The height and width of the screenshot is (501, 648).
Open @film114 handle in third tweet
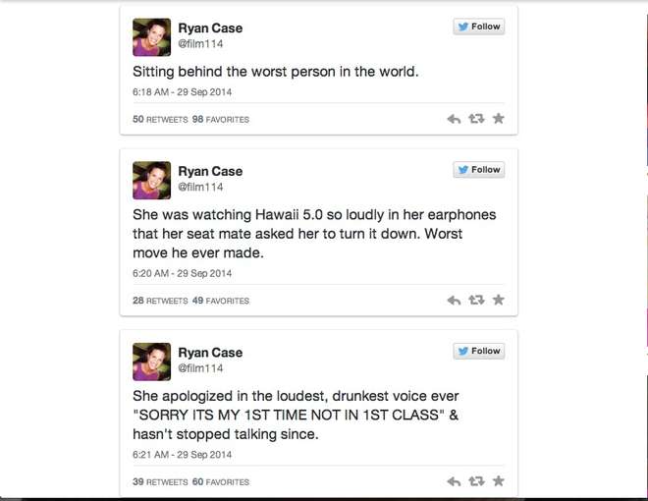coord(200,368)
